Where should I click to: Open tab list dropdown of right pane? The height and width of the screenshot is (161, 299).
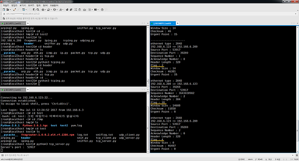click(297, 23)
